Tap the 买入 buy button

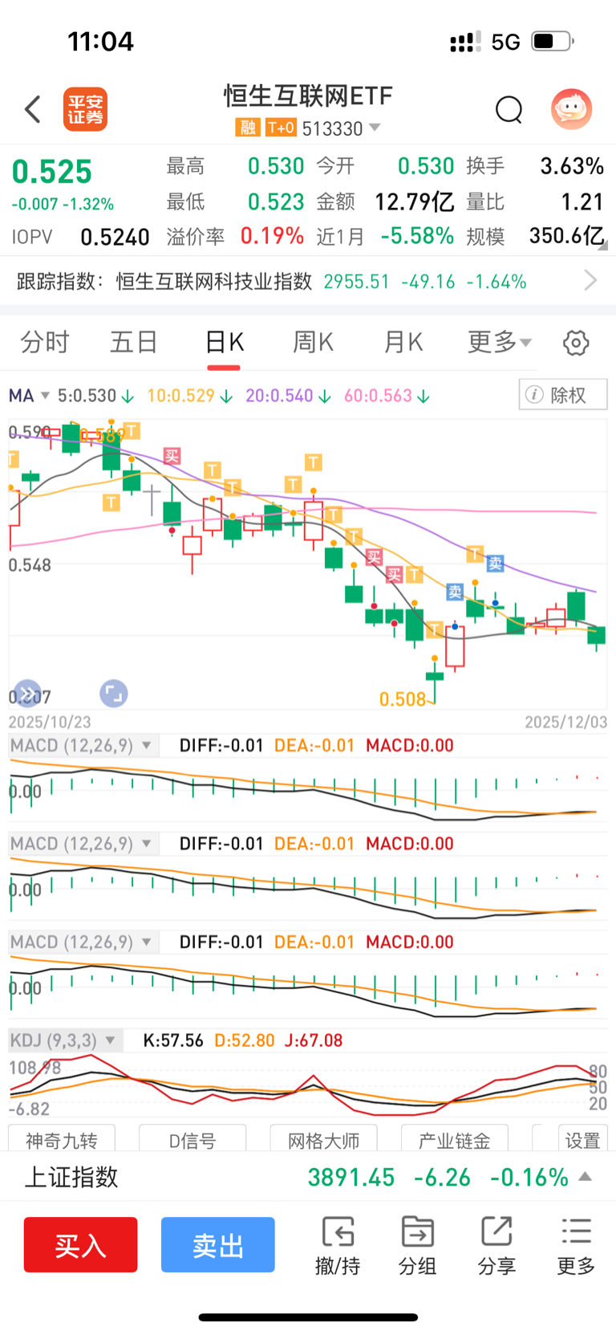coord(80,1245)
